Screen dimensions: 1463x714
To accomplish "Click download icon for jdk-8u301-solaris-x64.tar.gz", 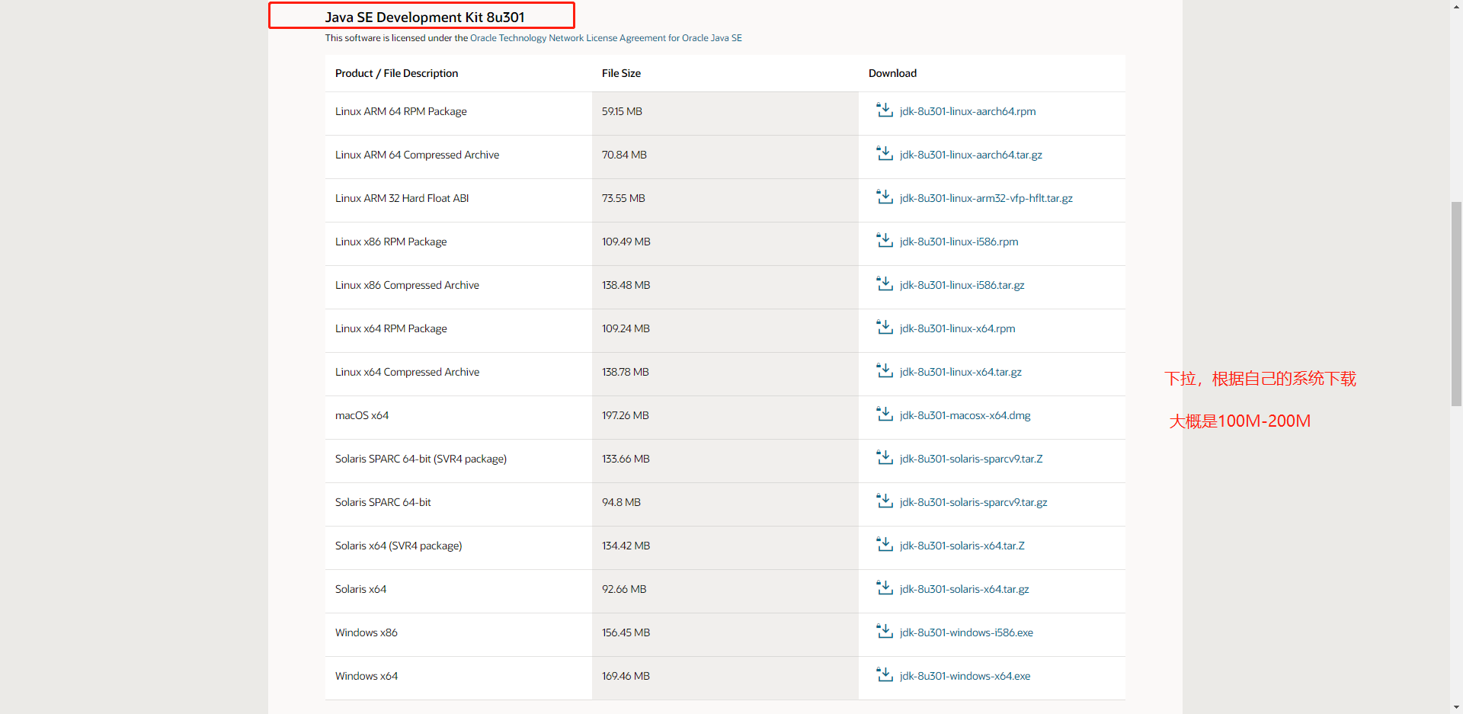I will point(885,588).
